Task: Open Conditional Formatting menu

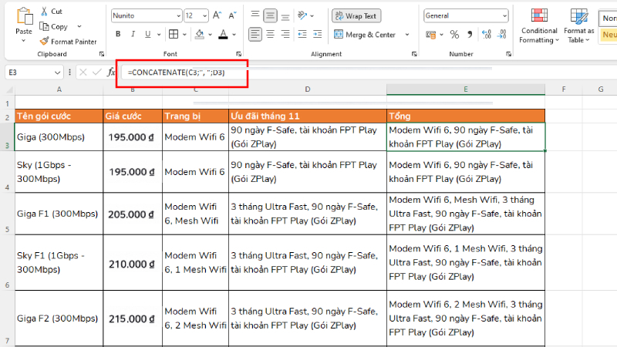Action: [539, 25]
